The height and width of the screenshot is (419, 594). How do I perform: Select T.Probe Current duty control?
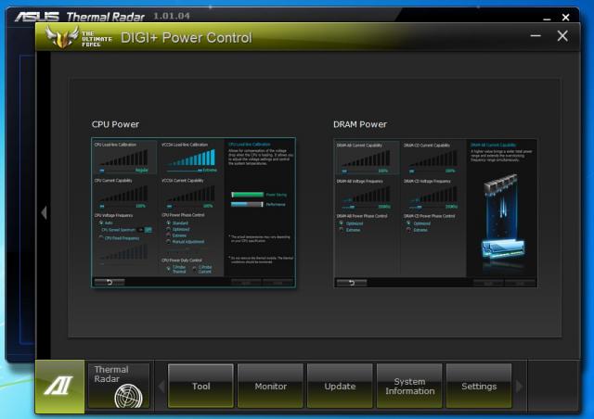(x=195, y=269)
